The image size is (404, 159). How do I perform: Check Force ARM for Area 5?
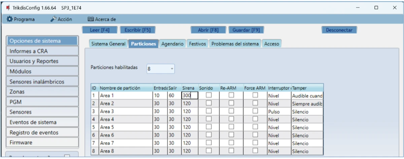pyautogui.click(x=255, y=128)
